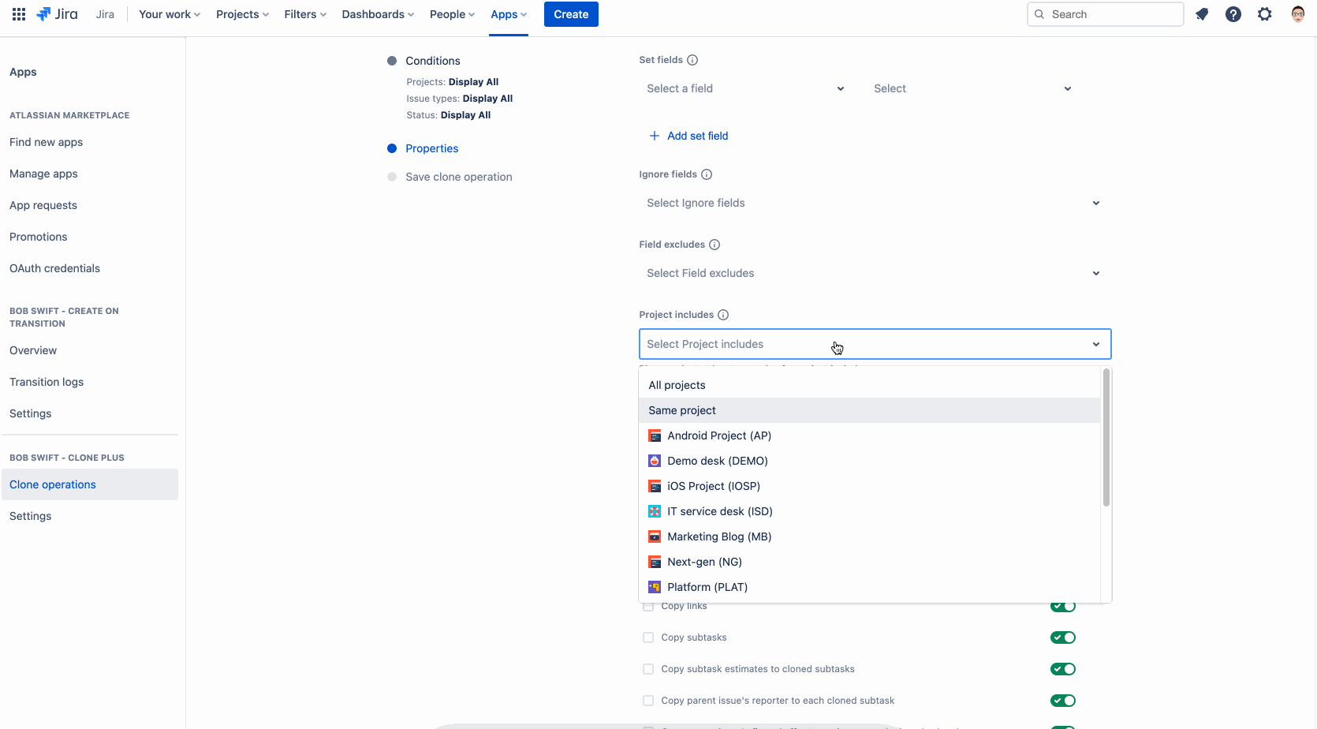
Task: Select Demo desk (DEMO) option
Action: point(869,461)
